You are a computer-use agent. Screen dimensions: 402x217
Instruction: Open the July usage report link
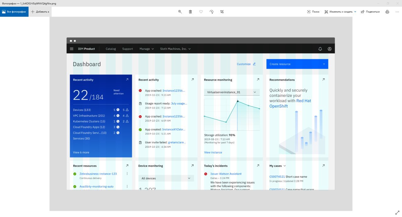(179, 103)
